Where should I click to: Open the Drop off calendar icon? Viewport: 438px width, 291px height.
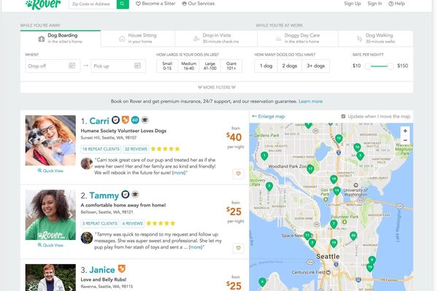click(72, 66)
